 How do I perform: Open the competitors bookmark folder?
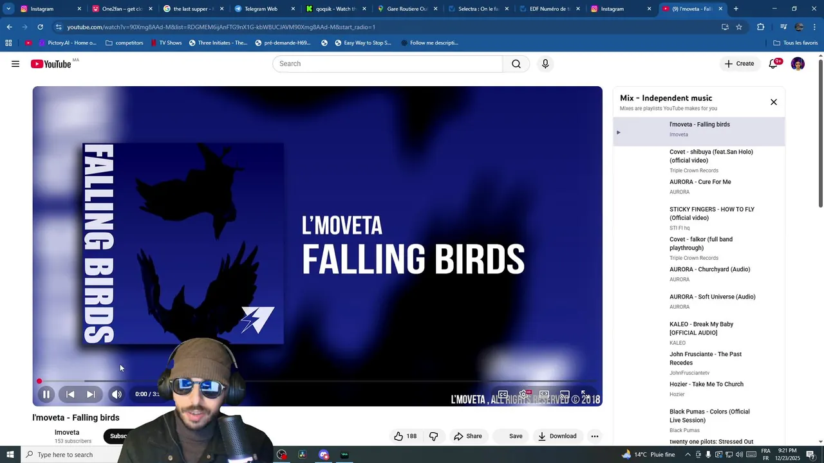tap(124, 43)
